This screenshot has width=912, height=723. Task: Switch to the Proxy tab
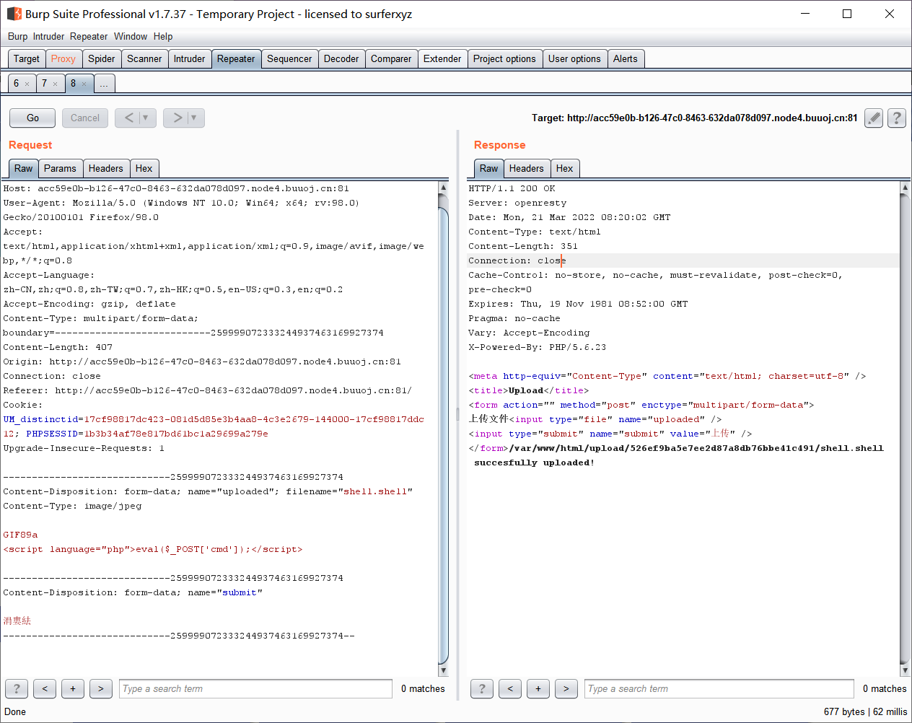[63, 59]
